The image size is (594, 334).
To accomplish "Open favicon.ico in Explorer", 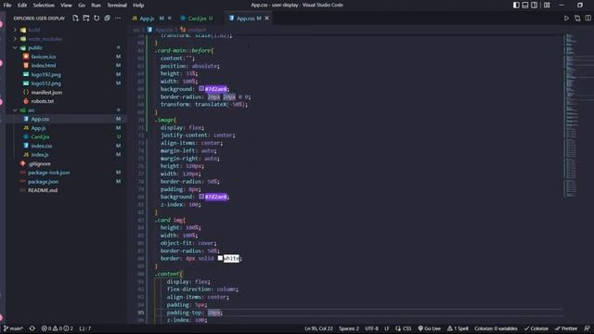I will click(44, 57).
